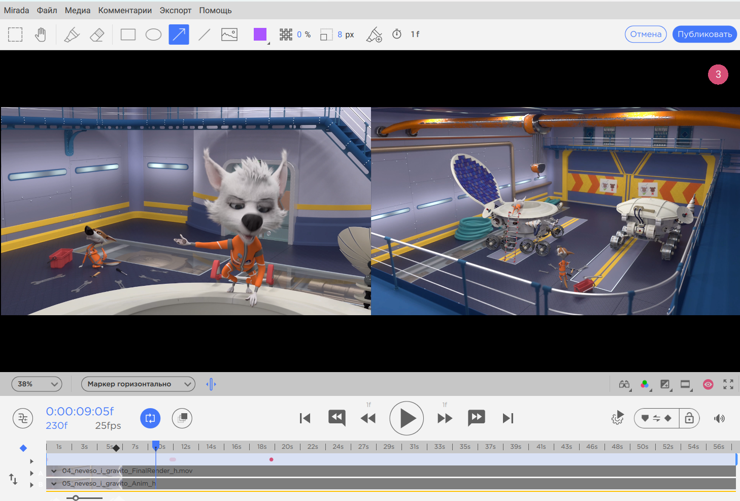Open the Экспорт menu

176,10
